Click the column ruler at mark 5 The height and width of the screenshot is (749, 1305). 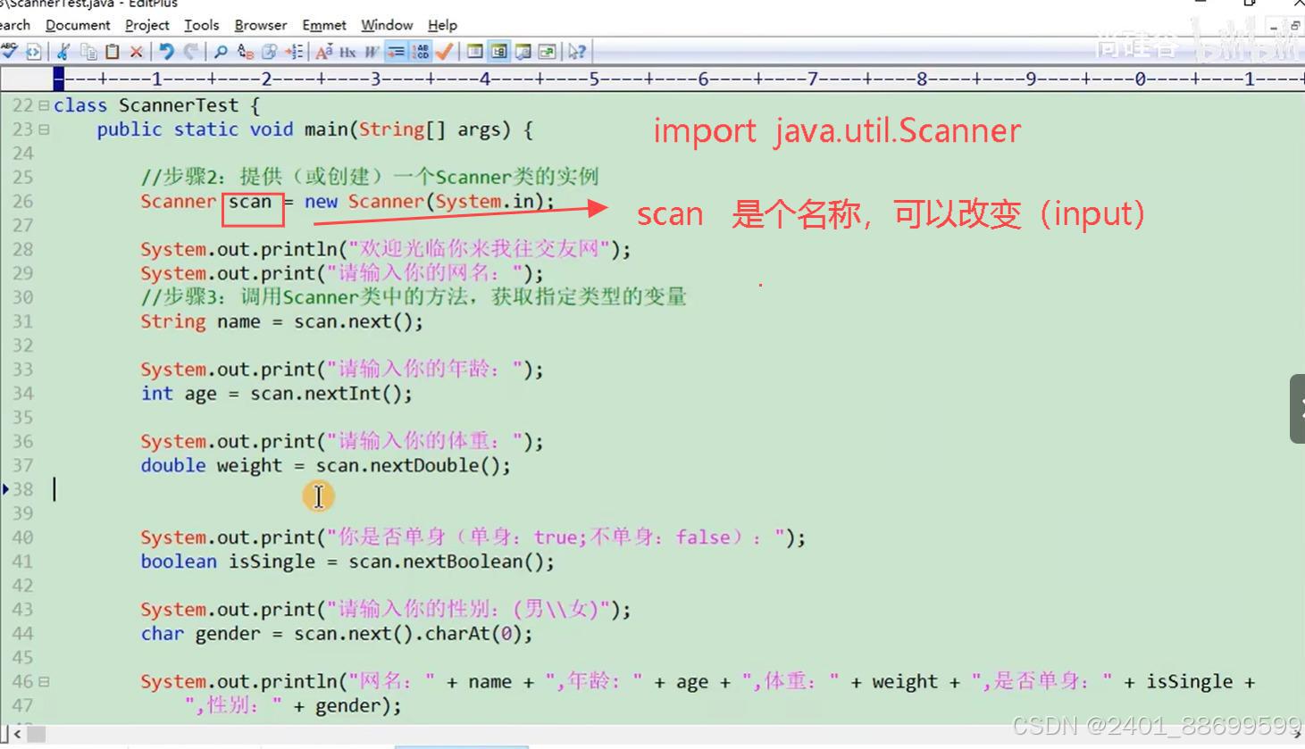(x=594, y=79)
